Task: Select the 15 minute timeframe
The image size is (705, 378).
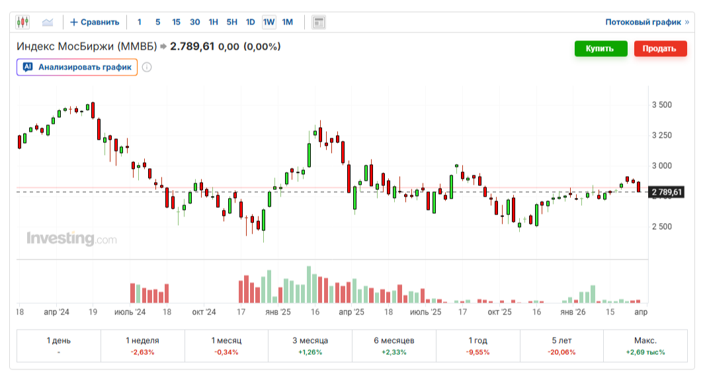Action: pos(176,22)
